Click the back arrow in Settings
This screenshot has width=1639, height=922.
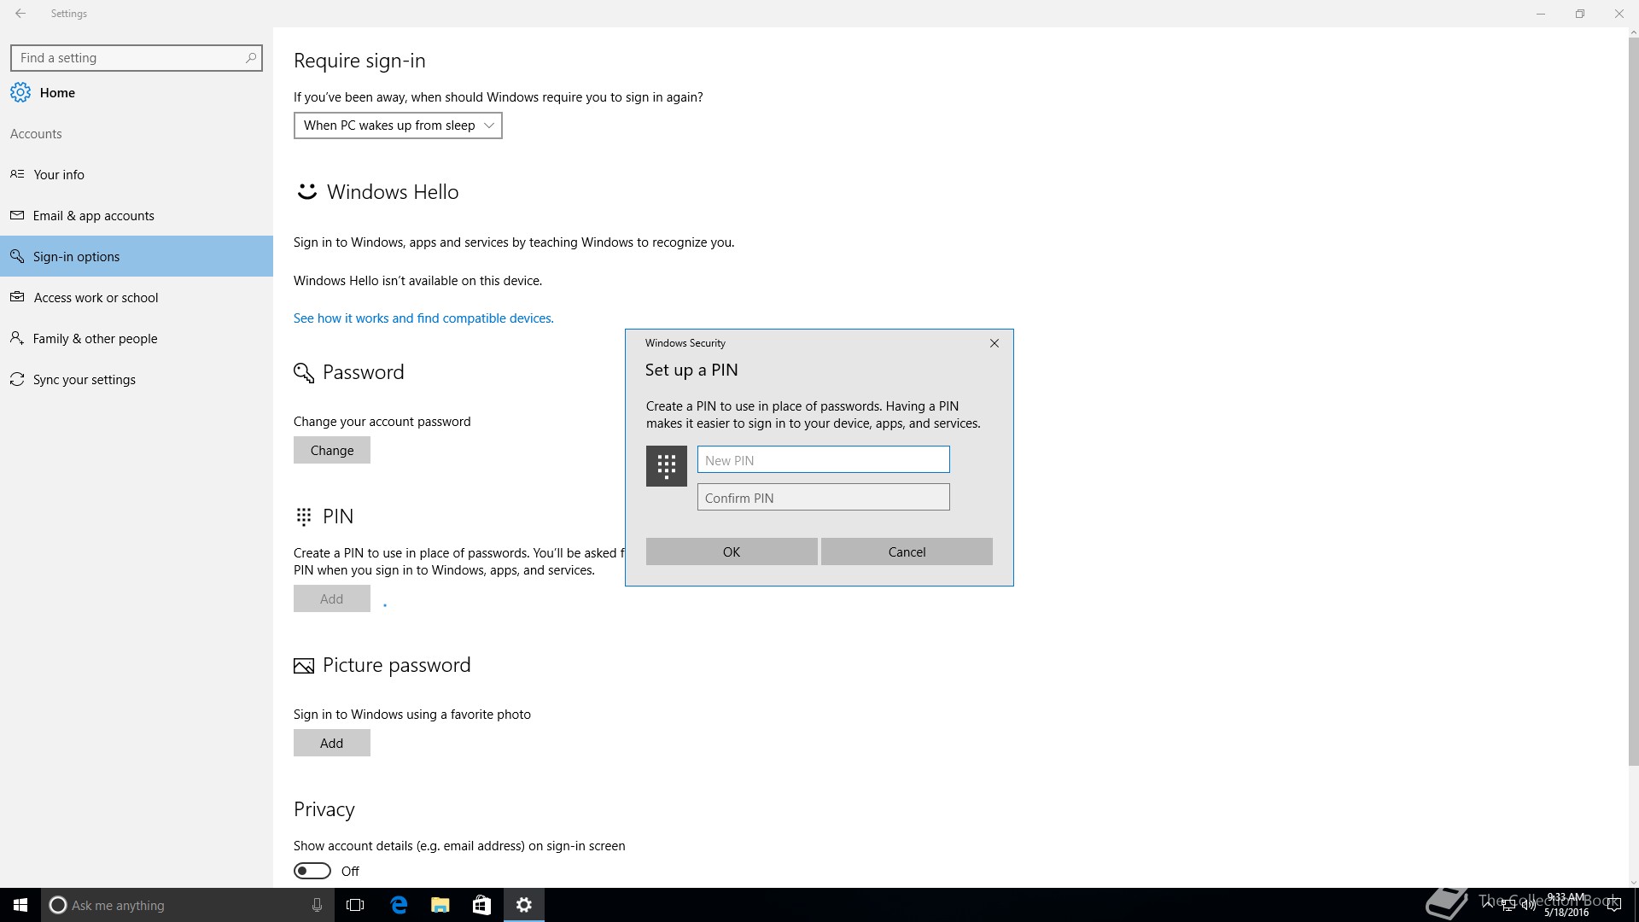tap(20, 14)
